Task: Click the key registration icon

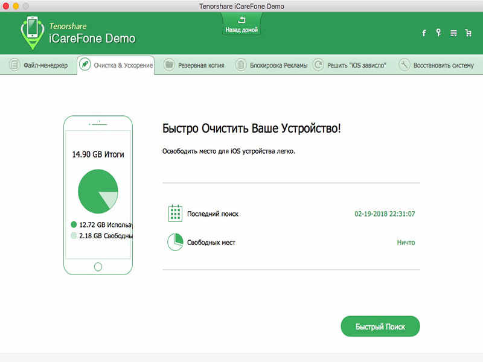Action: pyautogui.click(x=438, y=33)
